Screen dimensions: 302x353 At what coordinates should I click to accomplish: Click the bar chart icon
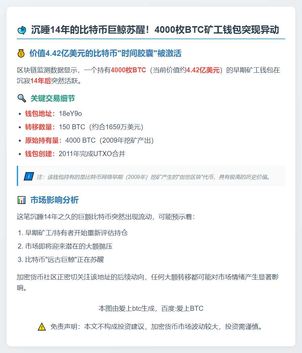21,200
